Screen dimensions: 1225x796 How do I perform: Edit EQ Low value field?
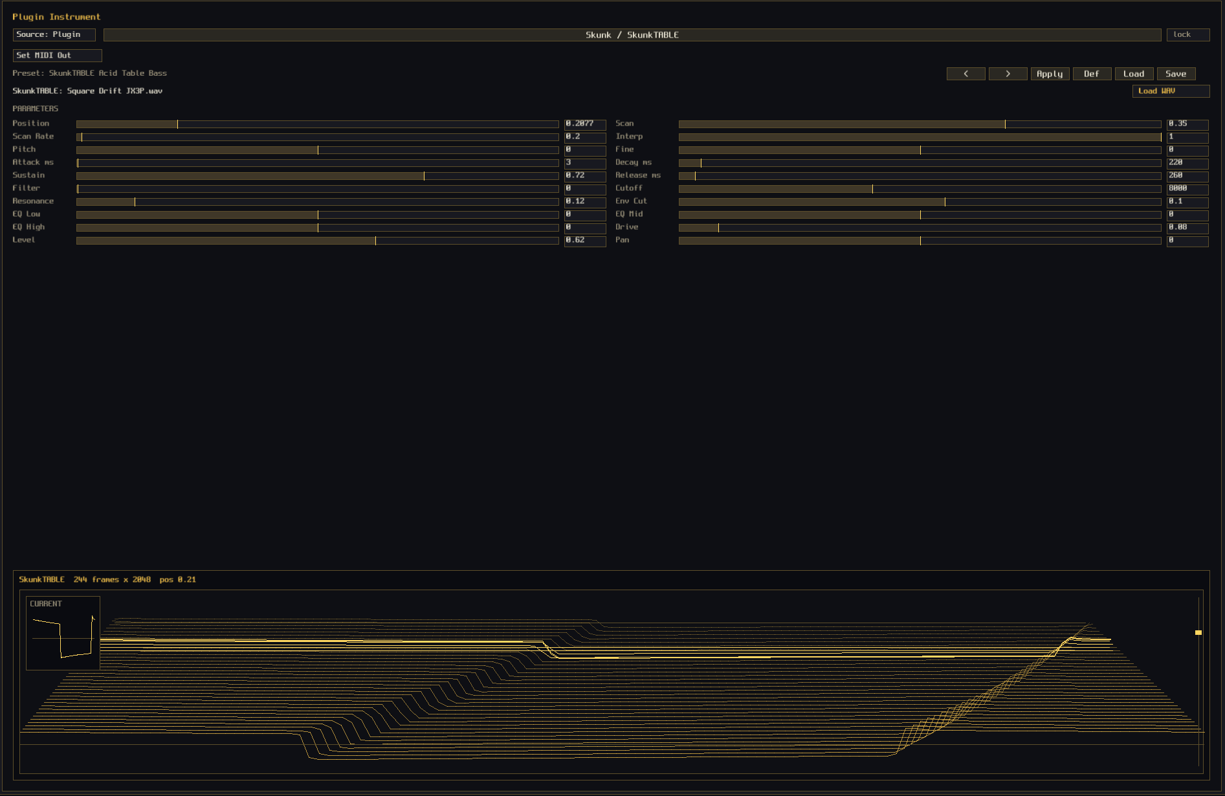pyautogui.click(x=585, y=215)
